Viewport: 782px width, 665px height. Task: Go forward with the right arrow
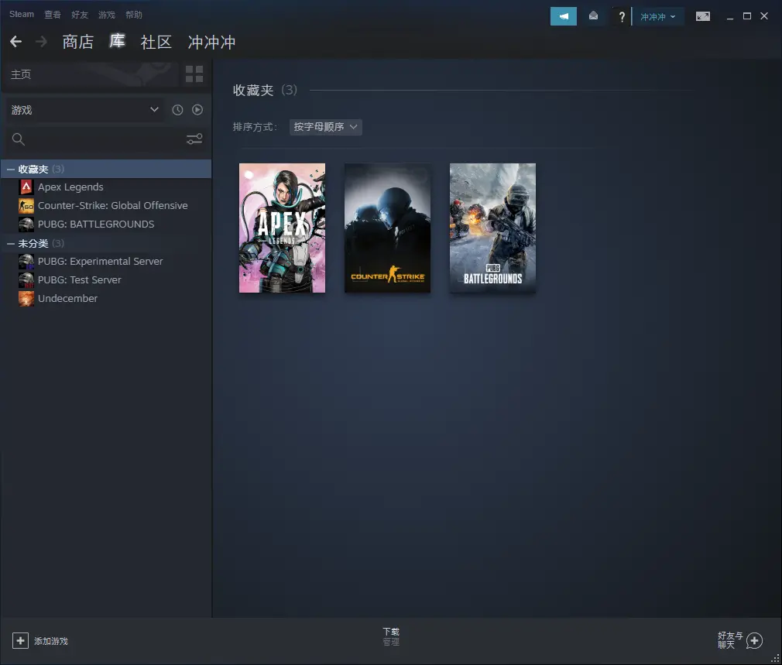41,41
